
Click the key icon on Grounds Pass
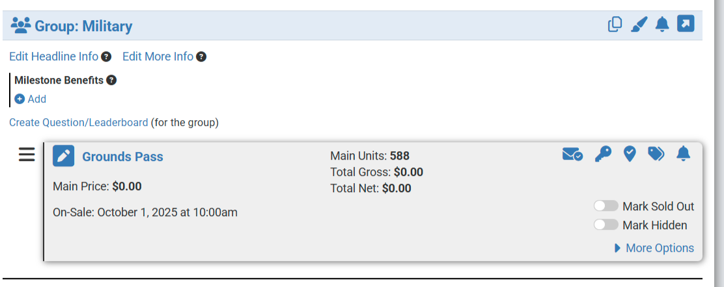click(x=603, y=154)
